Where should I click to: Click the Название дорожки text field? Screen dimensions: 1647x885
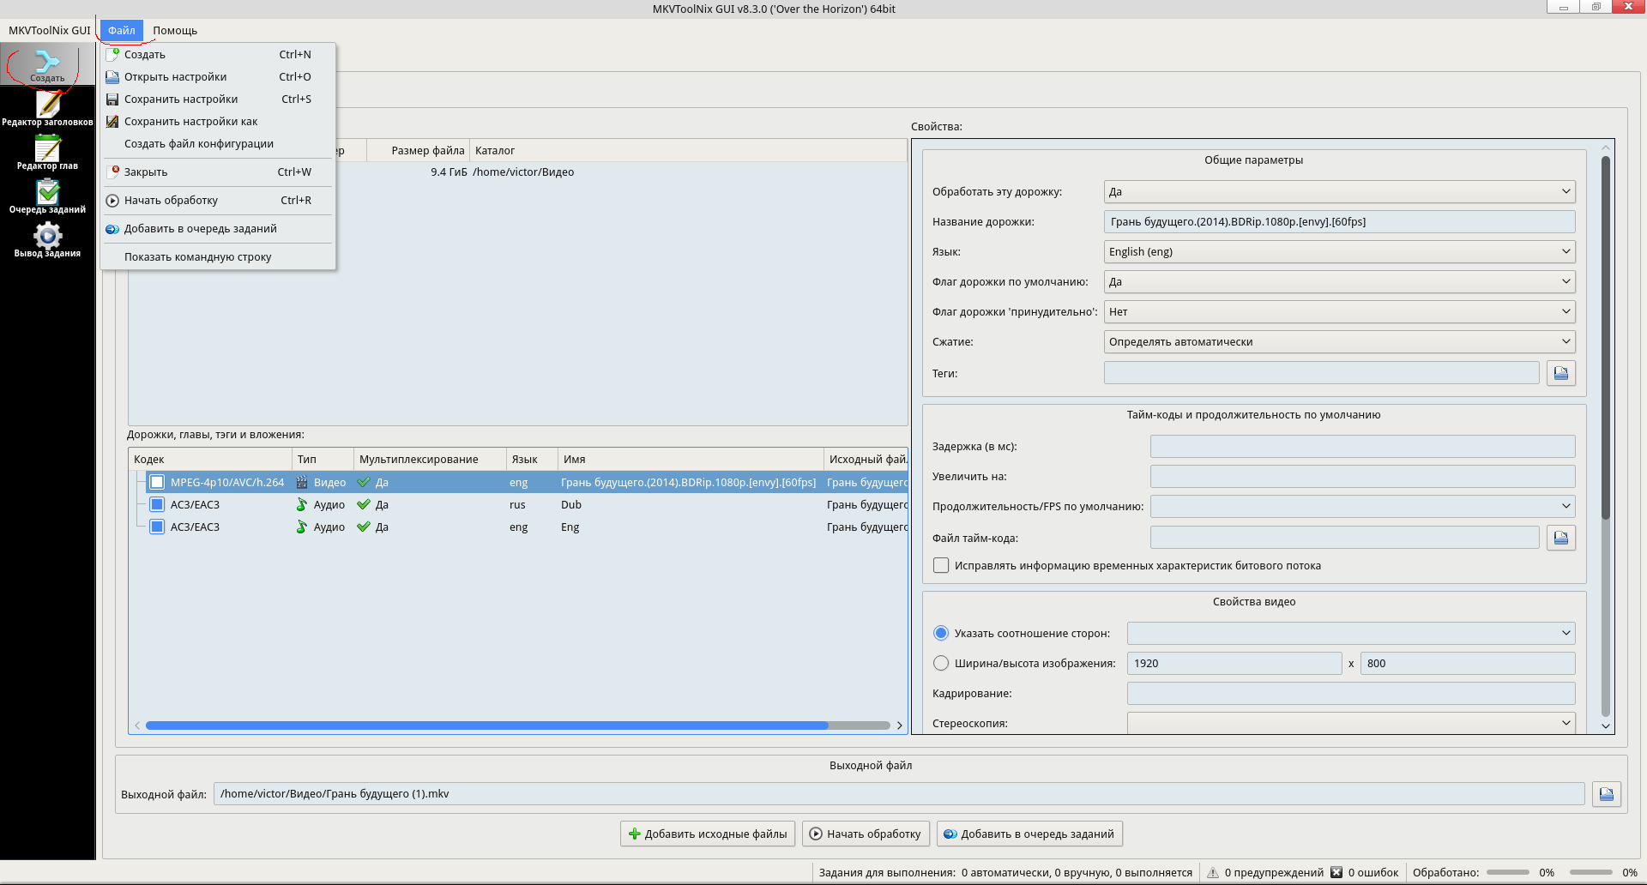(1338, 222)
